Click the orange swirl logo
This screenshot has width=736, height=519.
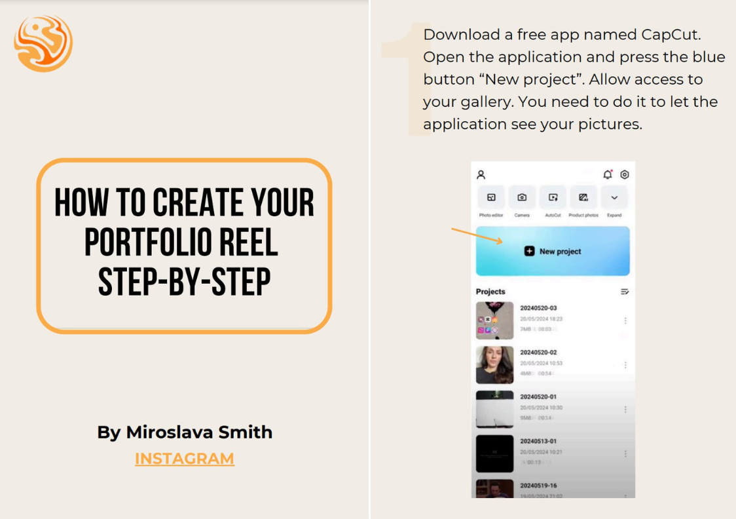43,43
